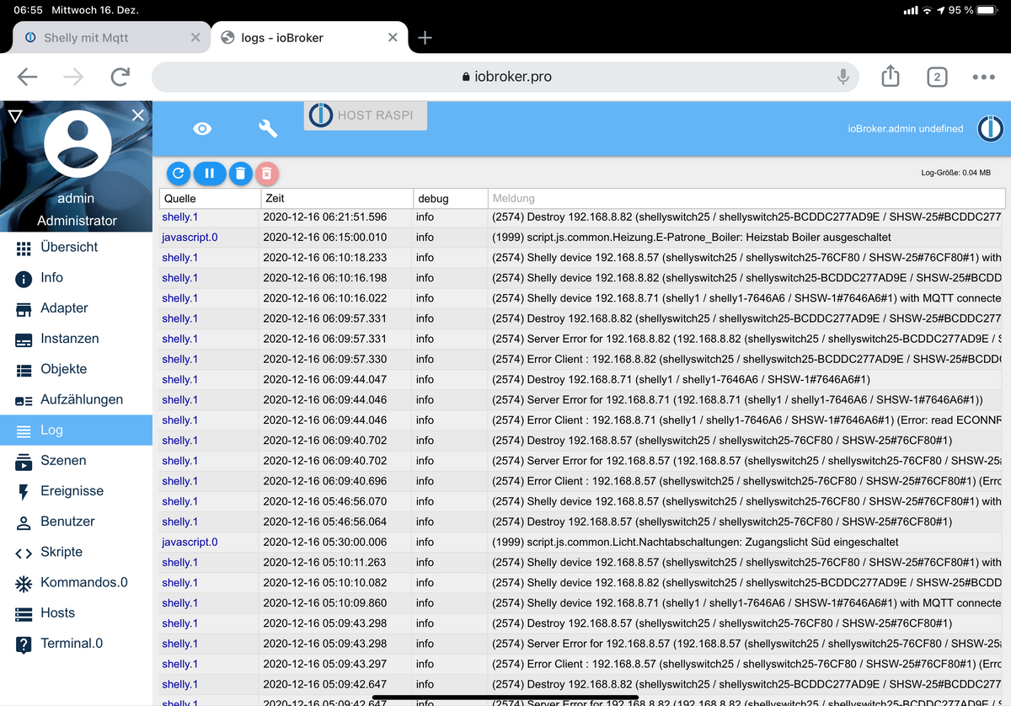Open Benutzer in the sidebar

click(x=76, y=521)
